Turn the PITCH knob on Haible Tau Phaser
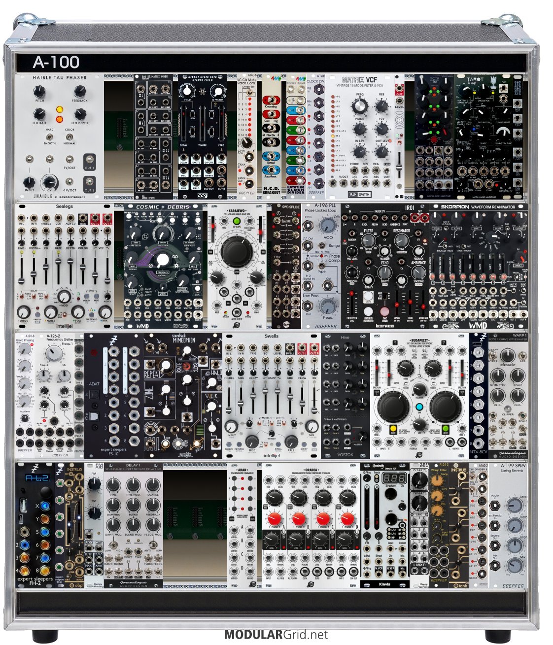This screenshot has width=553, height=645. click(x=39, y=91)
